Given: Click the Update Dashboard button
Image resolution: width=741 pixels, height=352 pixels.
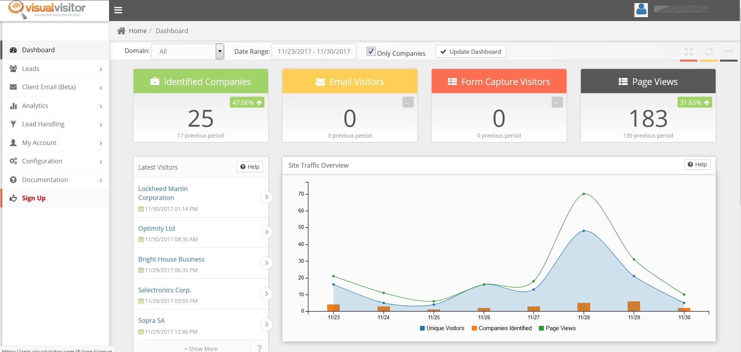Looking at the screenshot, I should click(x=470, y=51).
